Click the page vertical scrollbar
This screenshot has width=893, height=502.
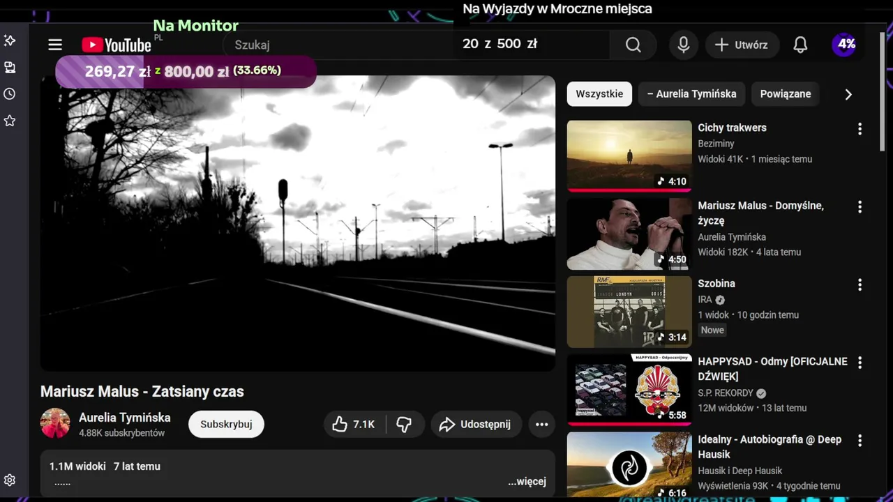coord(883,91)
